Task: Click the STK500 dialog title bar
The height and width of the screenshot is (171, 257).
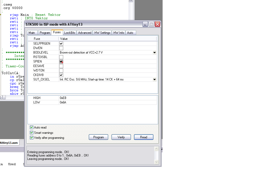Action: click(x=84, y=24)
